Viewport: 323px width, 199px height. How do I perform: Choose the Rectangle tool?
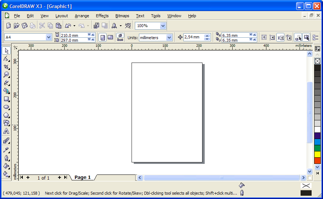6,99
